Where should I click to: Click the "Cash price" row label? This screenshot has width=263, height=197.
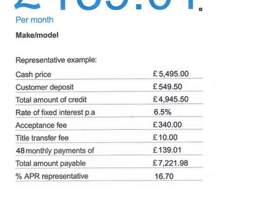tap(33, 74)
